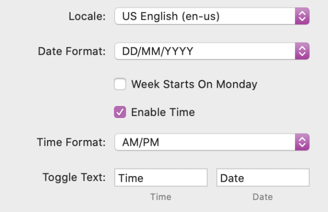Click the 'Time Format:' field label

pyautogui.click(x=72, y=142)
